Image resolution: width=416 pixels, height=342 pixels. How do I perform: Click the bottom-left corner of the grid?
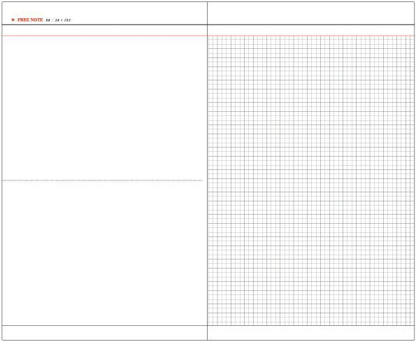208,325
